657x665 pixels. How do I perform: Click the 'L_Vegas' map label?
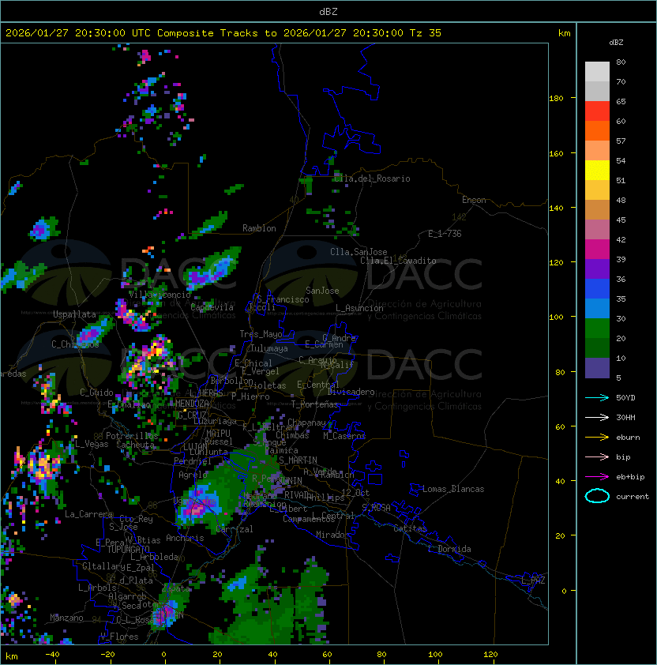[x=92, y=444]
